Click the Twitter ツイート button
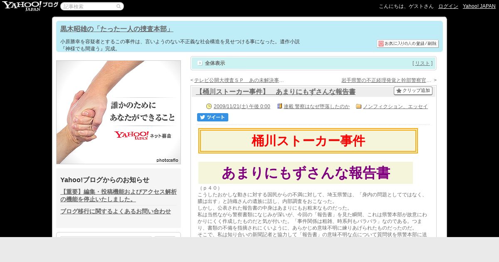This screenshot has height=262, width=499. pos(212,117)
